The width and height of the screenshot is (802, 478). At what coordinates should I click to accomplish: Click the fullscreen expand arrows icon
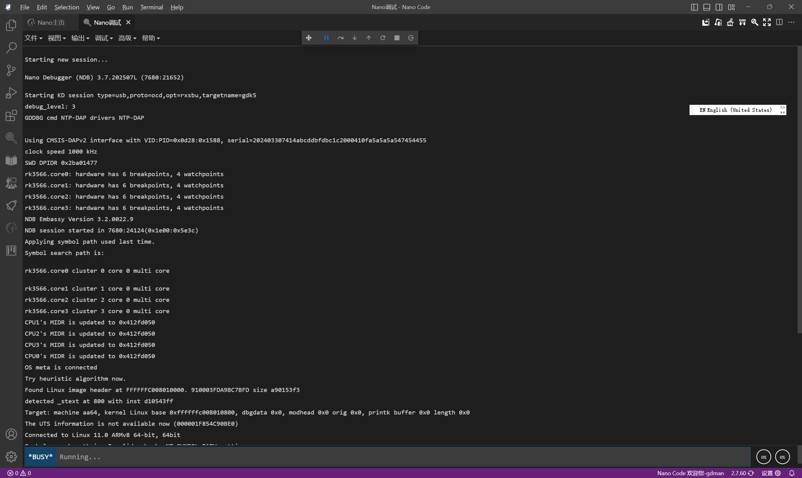tap(767, 22)
